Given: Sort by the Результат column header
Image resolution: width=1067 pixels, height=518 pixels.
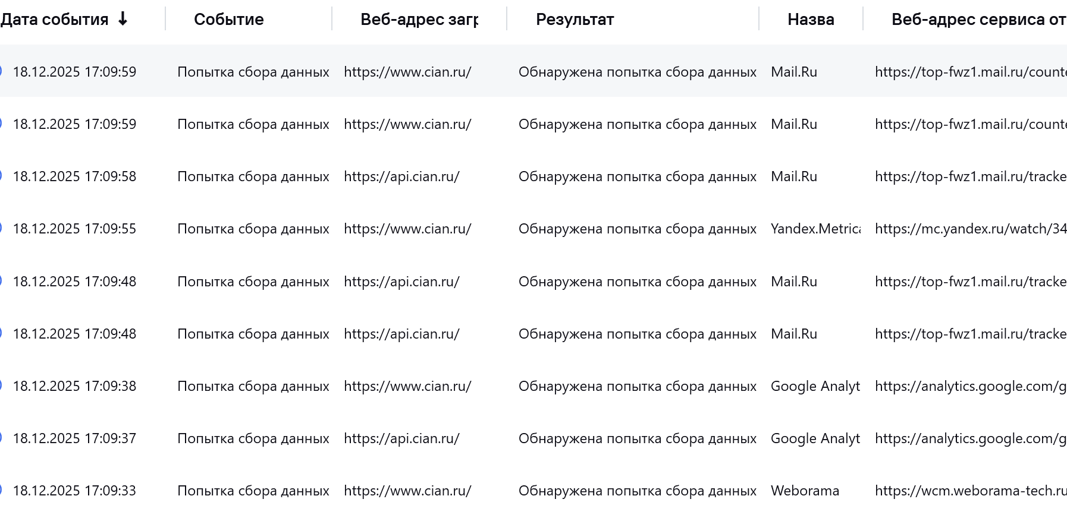Looking at the screenshot, I should 575,19.
